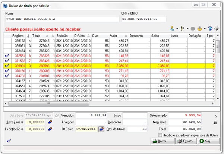Click the application logo in title bar
Viewport: 224px width, 154px height.
tap(5, 6)
